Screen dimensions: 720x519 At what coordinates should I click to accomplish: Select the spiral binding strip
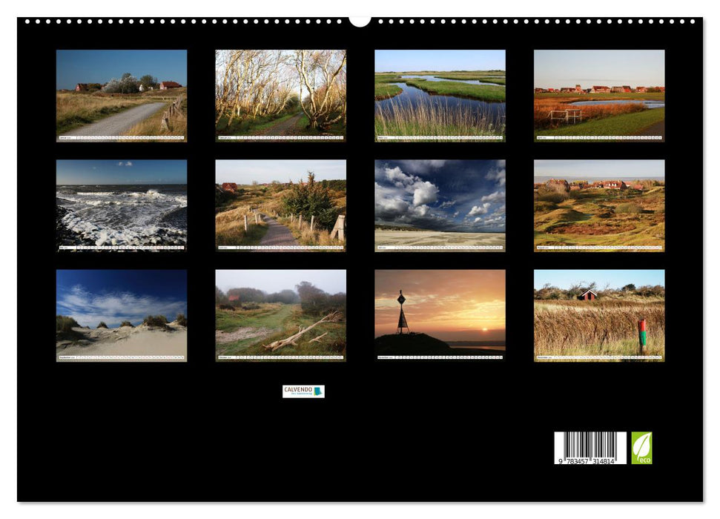click(x=360, y=30)
